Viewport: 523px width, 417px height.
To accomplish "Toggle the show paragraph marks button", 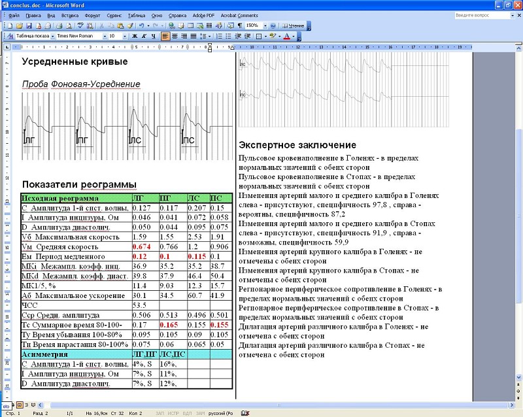I will (x=240, y=25).
